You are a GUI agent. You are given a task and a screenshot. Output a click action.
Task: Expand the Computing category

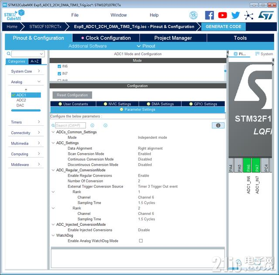click(26, 154)
